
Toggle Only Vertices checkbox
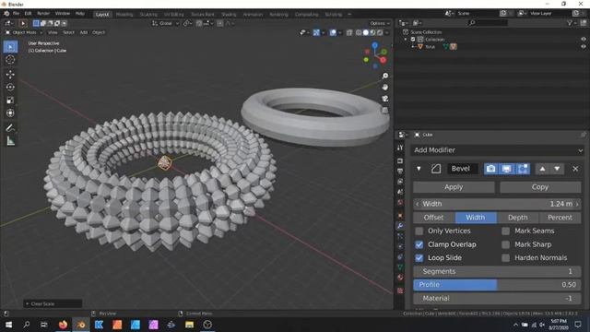coord(419,231)
